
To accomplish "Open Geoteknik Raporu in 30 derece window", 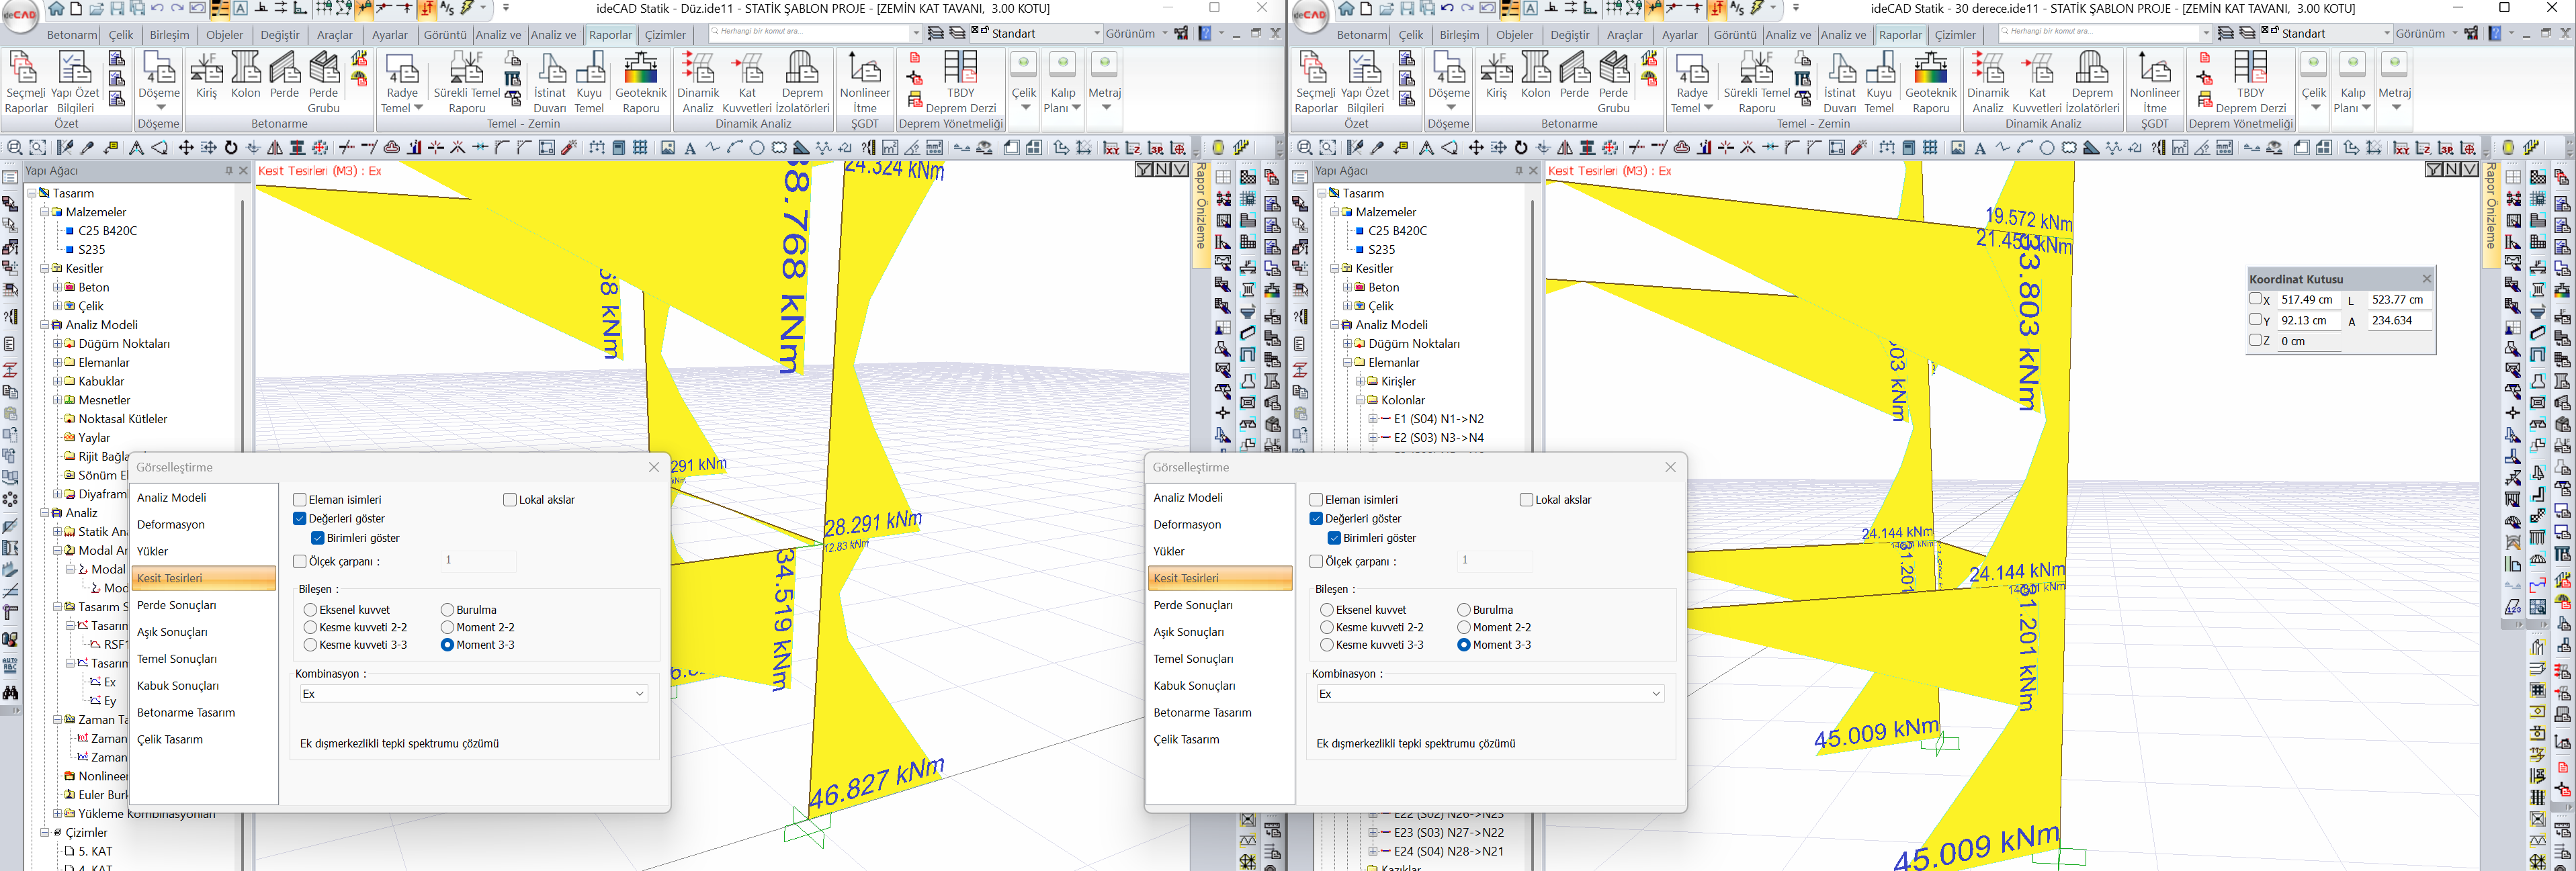I will point(1931,82).
